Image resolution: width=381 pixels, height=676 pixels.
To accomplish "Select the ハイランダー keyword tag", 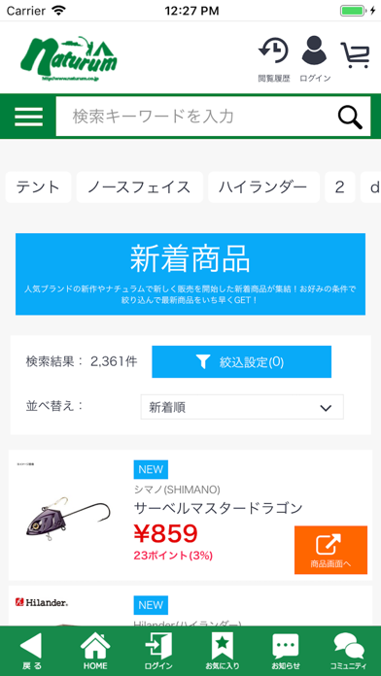I will coord(263,187).
